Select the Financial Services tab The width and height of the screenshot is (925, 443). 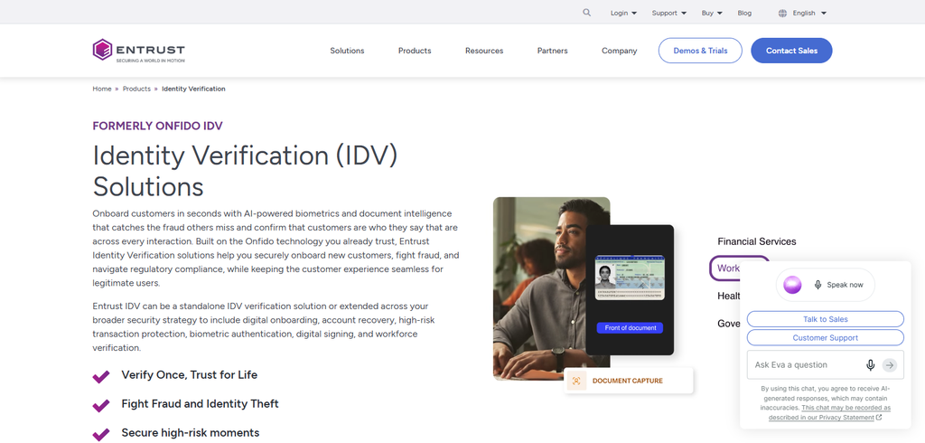pos(757,241)
